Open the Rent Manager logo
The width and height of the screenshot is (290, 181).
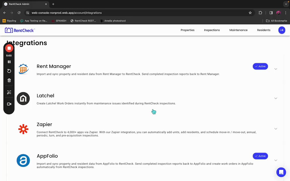pyautogui.click(x=23, y=69)
